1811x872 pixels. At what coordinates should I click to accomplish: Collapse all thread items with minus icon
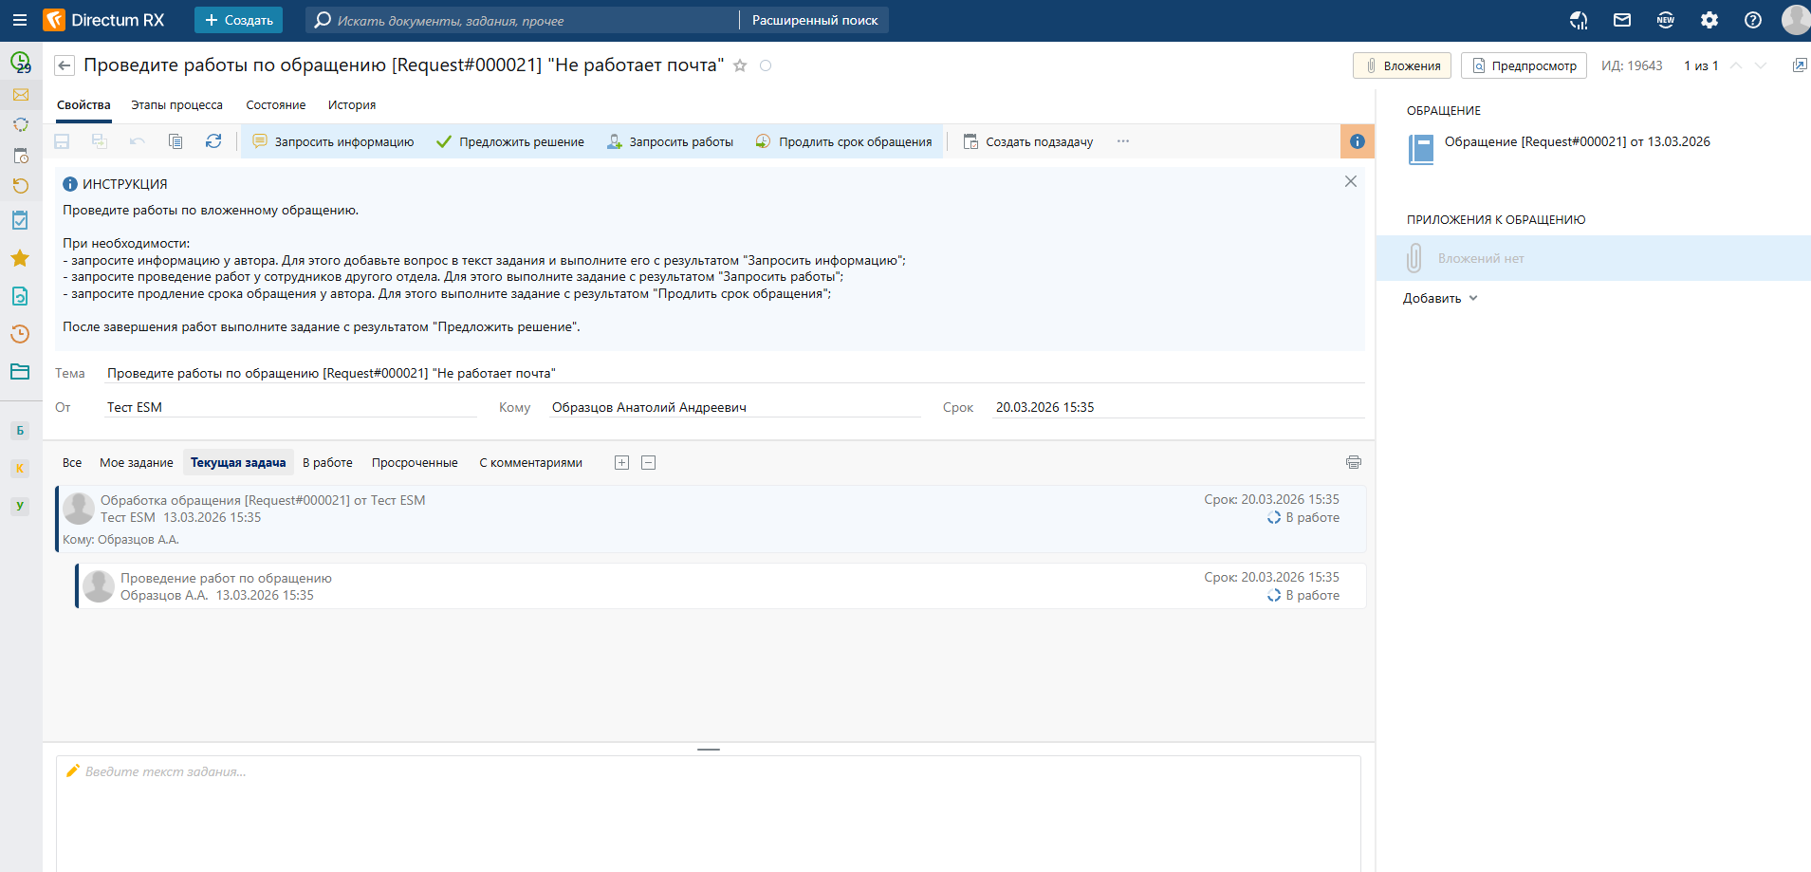click(649, 463)
